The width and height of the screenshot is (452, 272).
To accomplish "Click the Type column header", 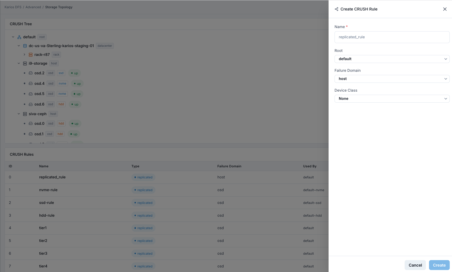I will (x=135, y=166).
